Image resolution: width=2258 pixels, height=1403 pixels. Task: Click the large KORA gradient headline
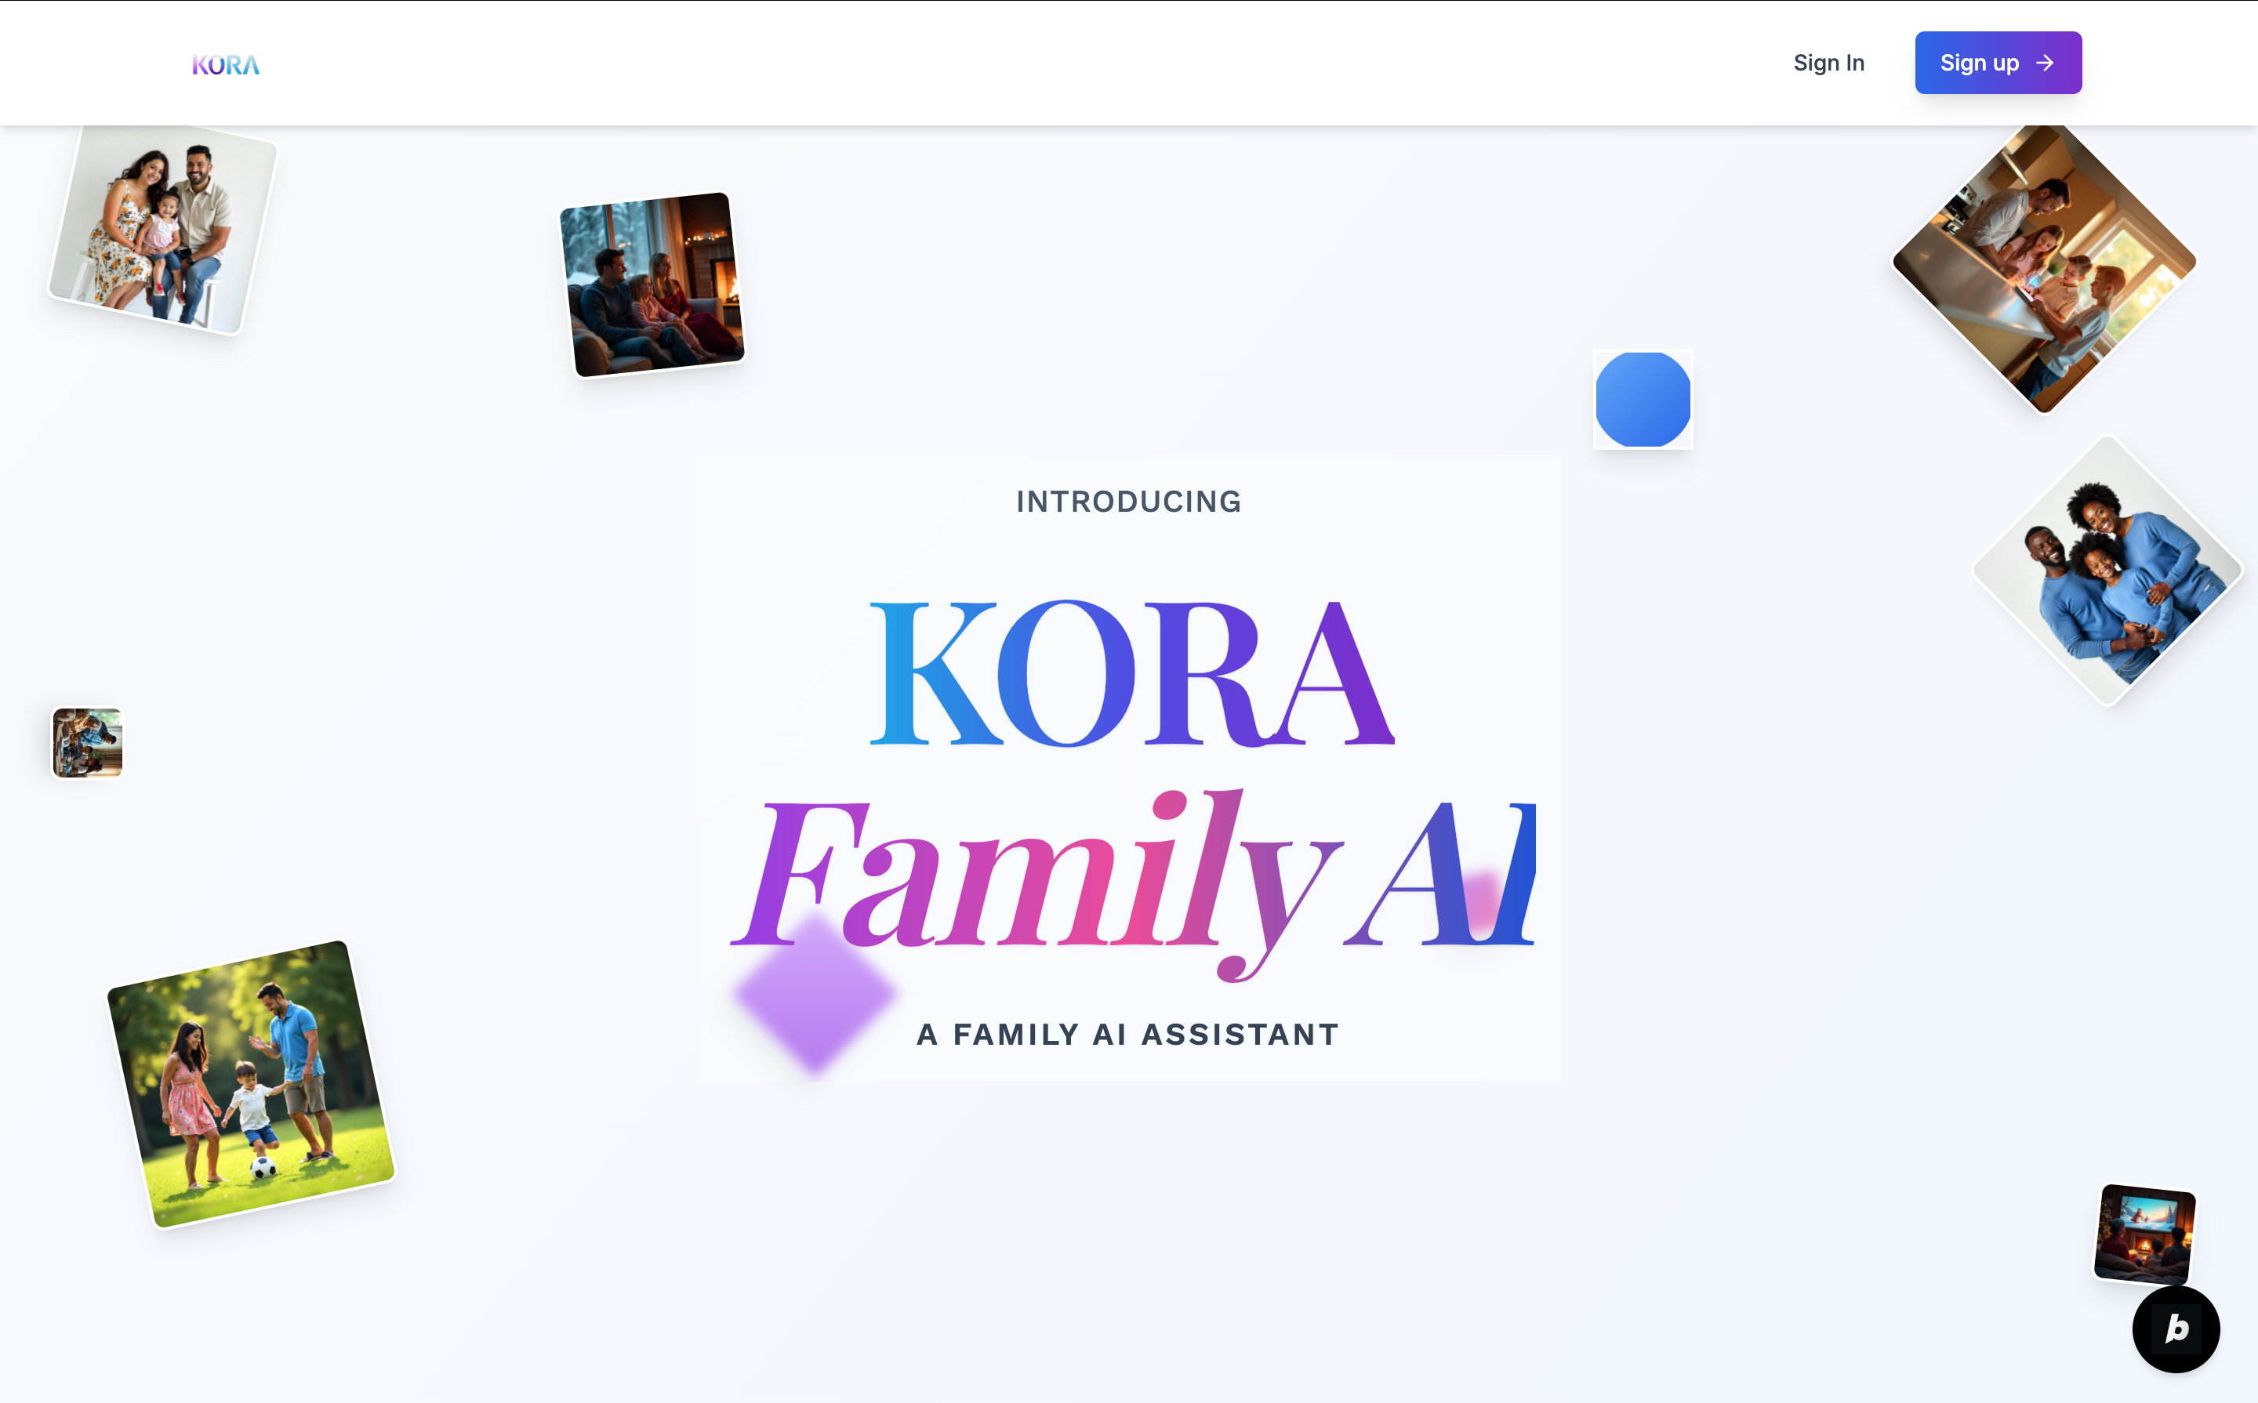pyautogui.click(x=1130, y=673)
